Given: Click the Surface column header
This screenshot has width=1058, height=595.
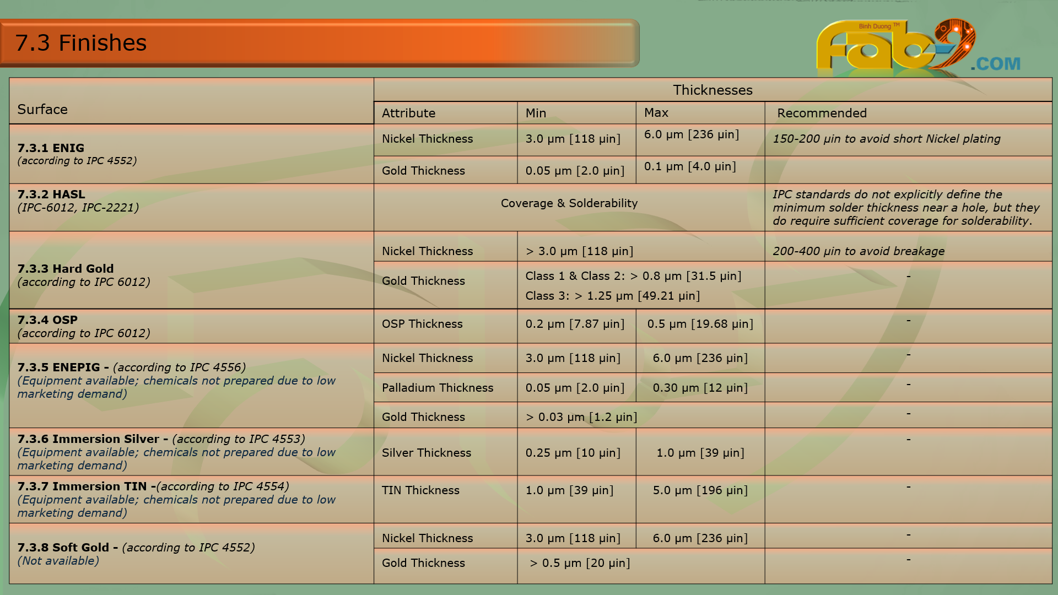Looking at the screenshot, I should 42,109.
